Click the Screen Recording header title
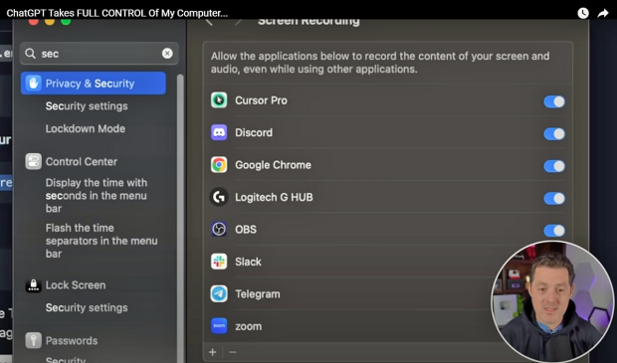617x363 pixels. pyautogui.click(x=308, y=22)
